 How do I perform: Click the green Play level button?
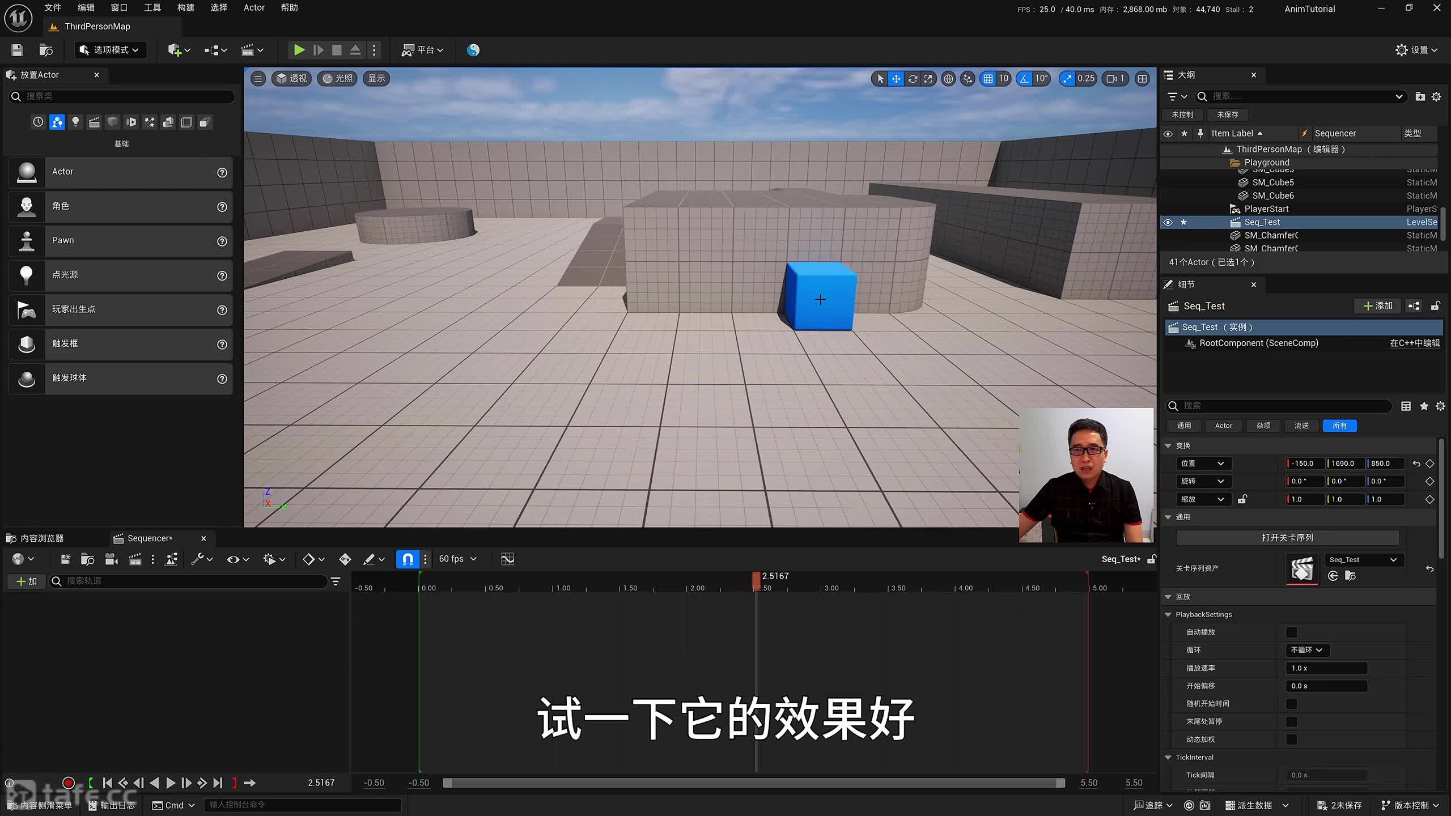pos(299,50)
